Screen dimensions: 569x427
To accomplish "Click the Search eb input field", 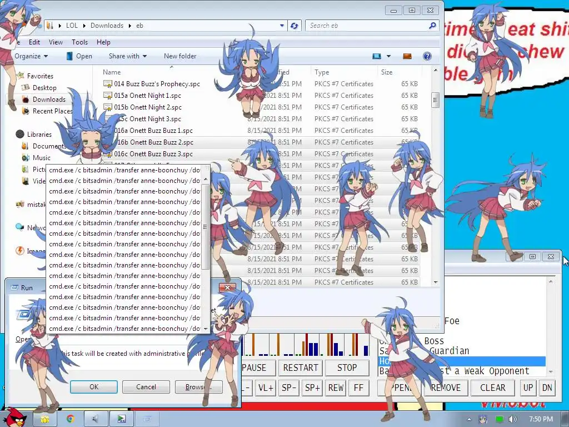I will coord(367,26).
